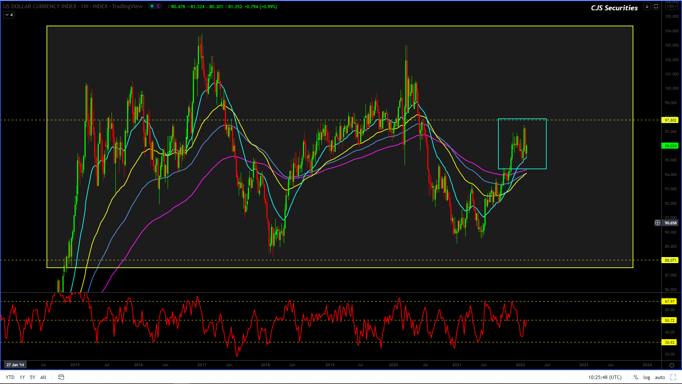Screen dimensions: 682x384
Task: Click the fullscreen mode icon
Action: 673,377
